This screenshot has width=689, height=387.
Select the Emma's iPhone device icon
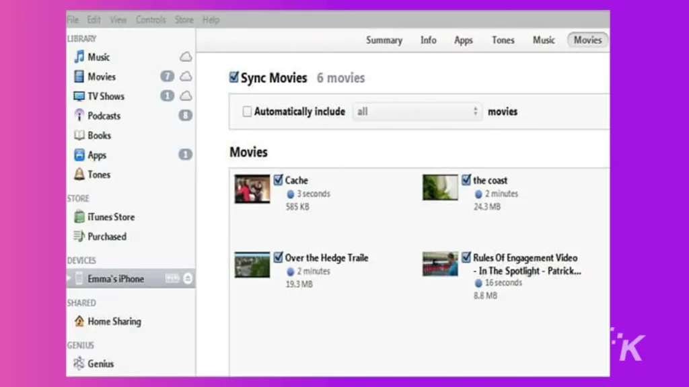(x=79, y=279)
